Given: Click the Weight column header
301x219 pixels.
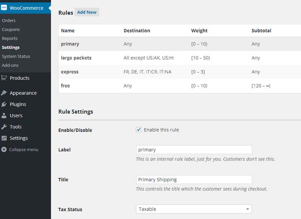Looking at the screenshot, I should pos(199,31).
